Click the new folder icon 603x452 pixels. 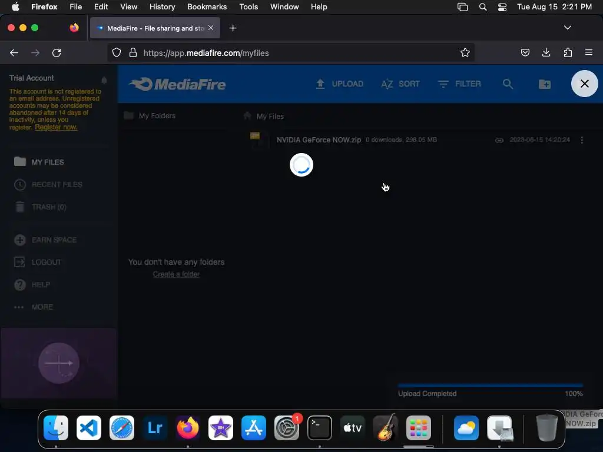click(x=545, y=84)
